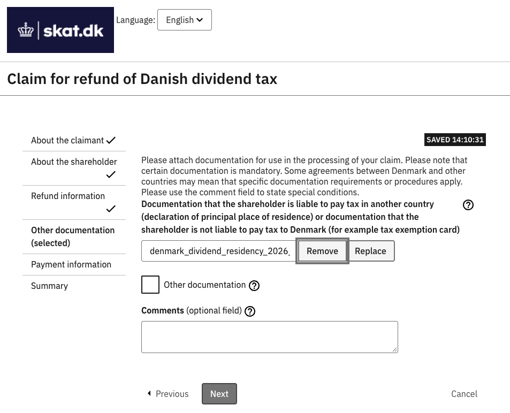Screen dimensions: 510x413
Task: Open Payment information step
Action: pyautogui.click(x=71, y=264)
